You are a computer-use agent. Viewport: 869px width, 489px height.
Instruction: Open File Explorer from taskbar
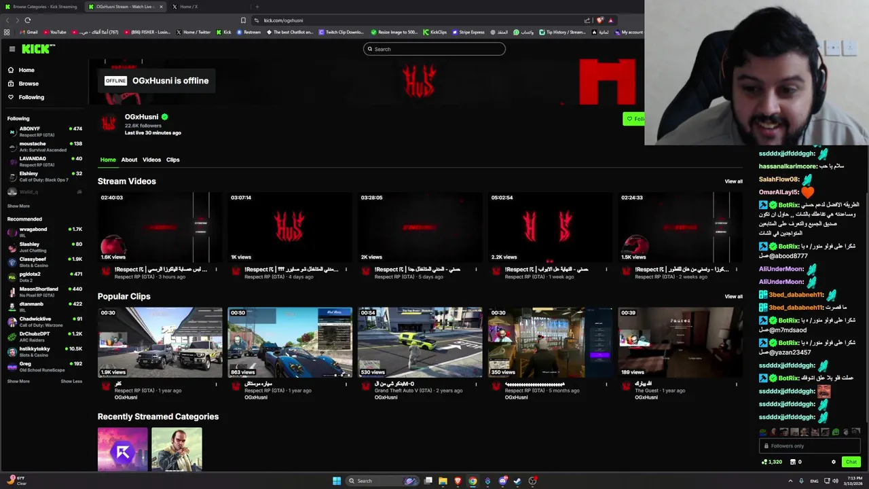[443, 481]
